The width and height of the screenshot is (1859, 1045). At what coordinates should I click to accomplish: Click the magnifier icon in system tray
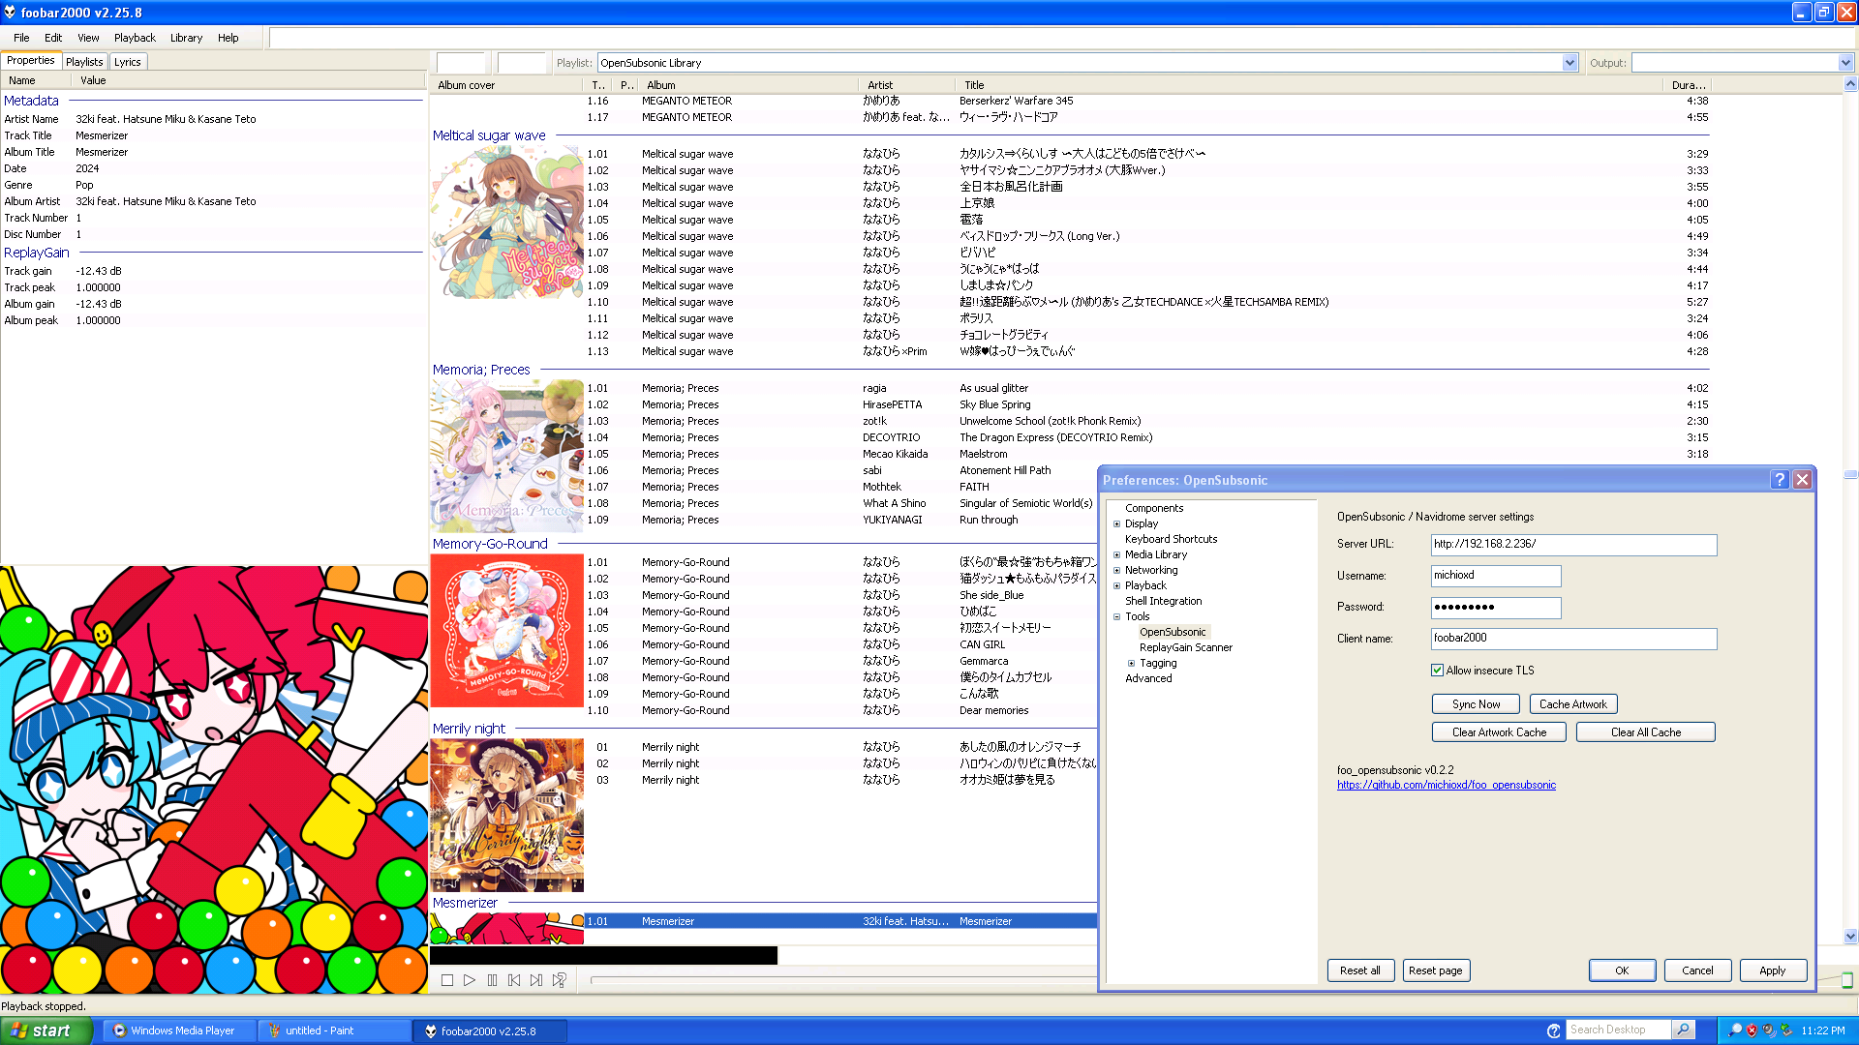click(x=1734, y=1030)
